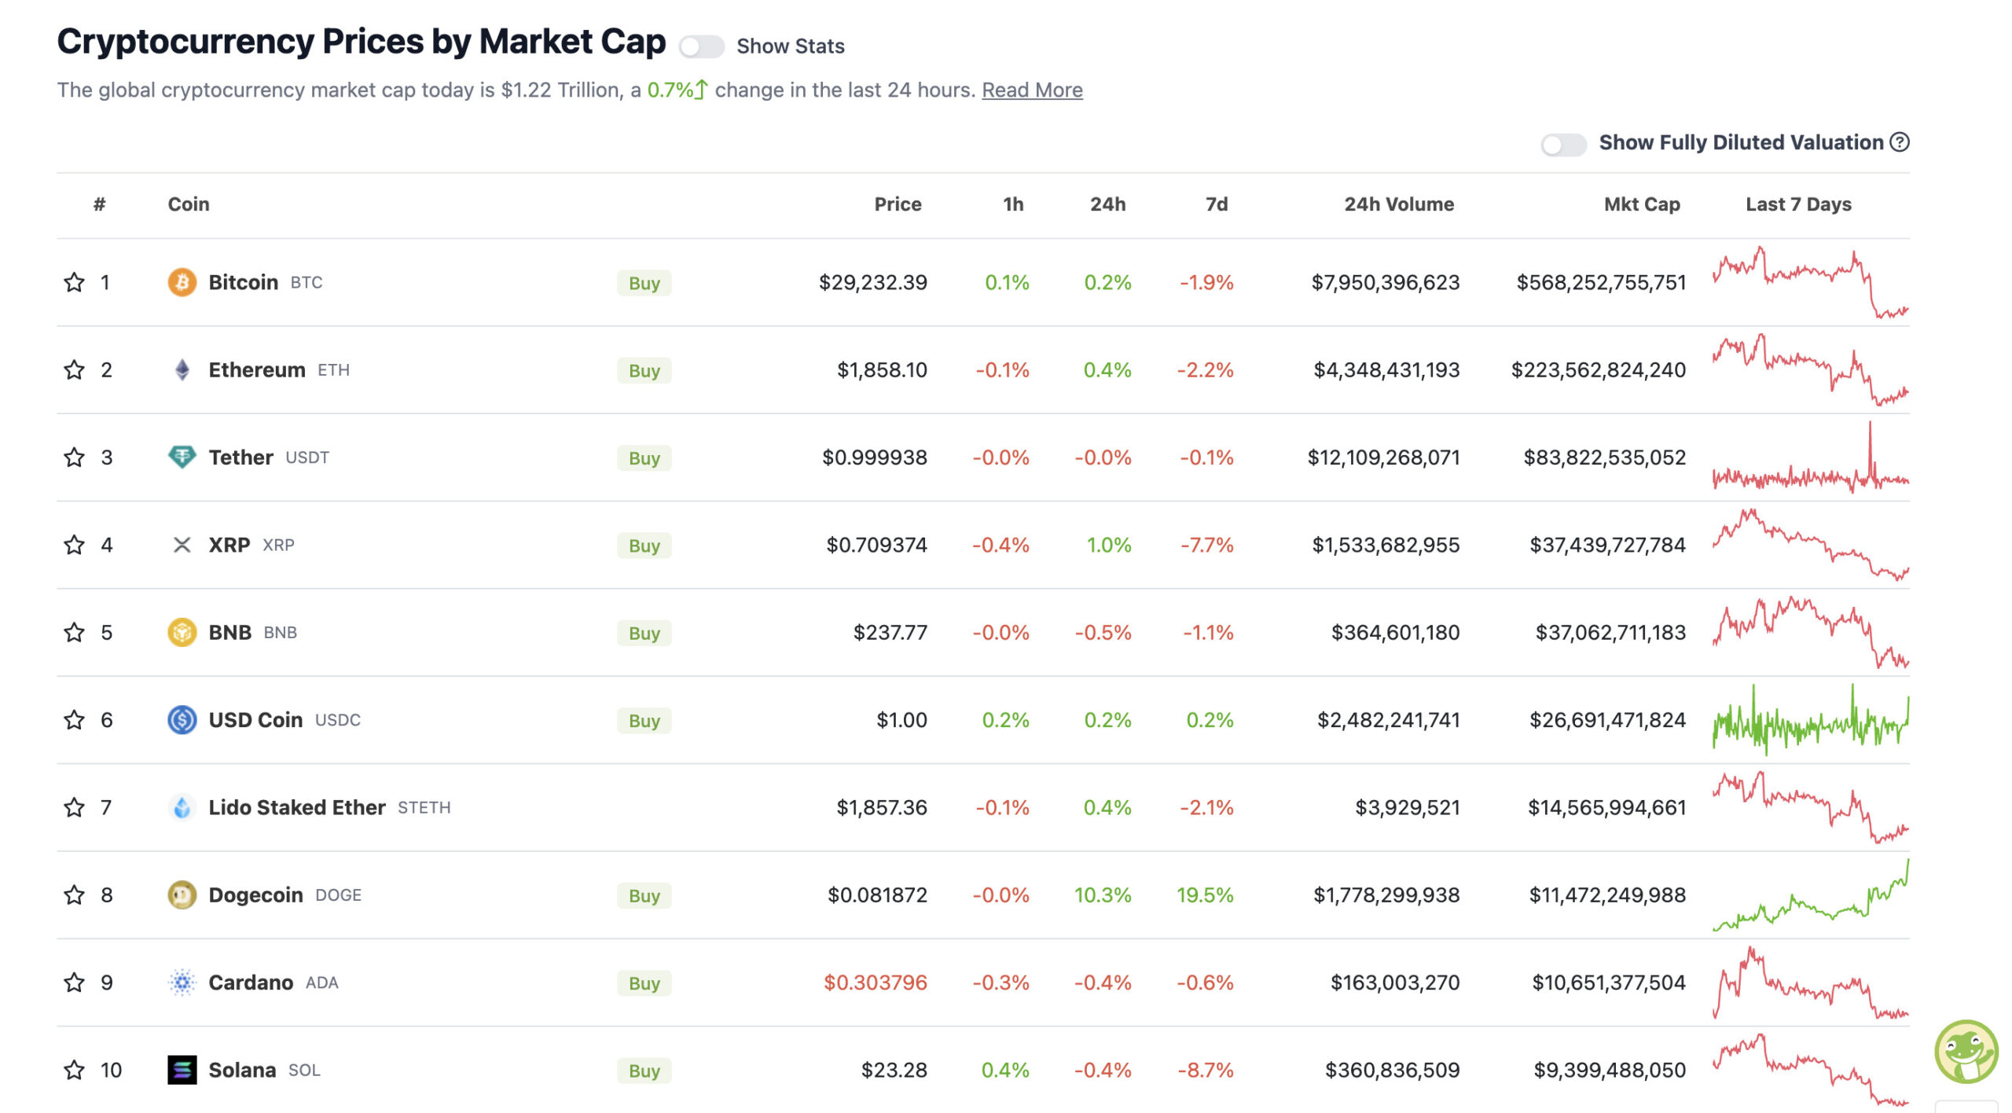Viewport: 2012px width, 1113px height.
Task: Star the Cardano row
Action: click(74, 983)
